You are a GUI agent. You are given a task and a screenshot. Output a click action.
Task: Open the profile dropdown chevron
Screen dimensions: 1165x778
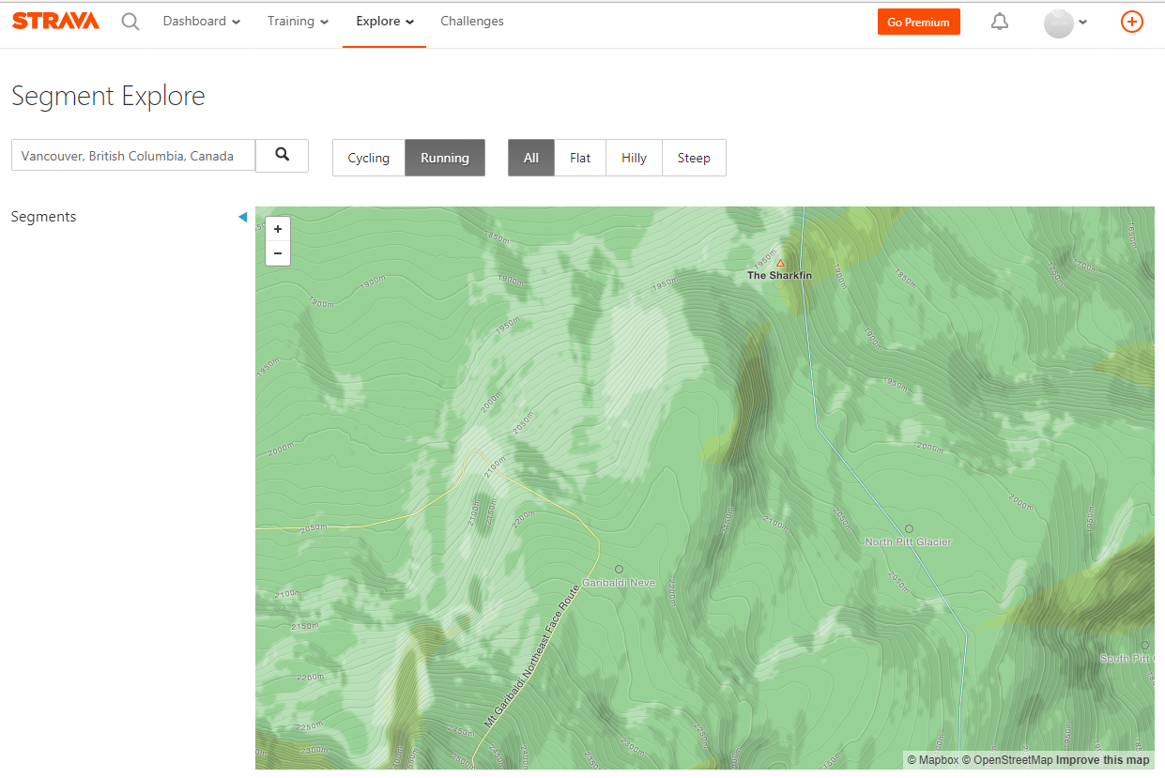[1083, 23]
